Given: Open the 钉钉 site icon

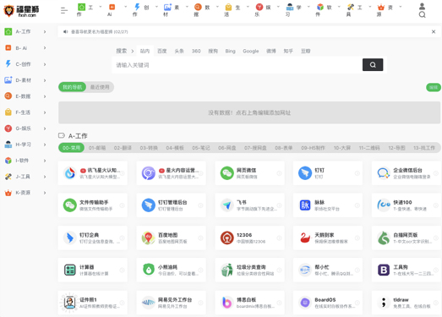Looking at the screenshot, I should (305, 173).
